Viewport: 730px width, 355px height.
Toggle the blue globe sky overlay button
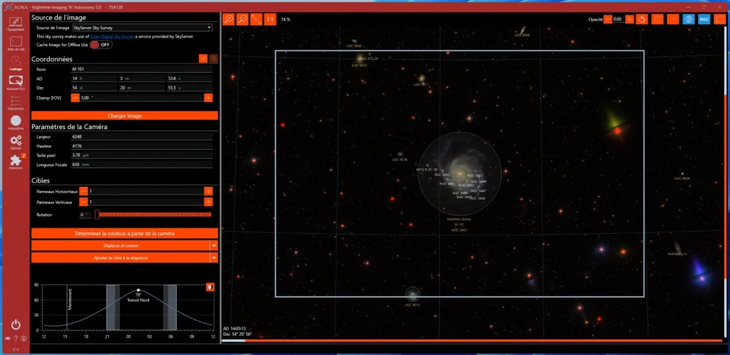coord(689,19)
